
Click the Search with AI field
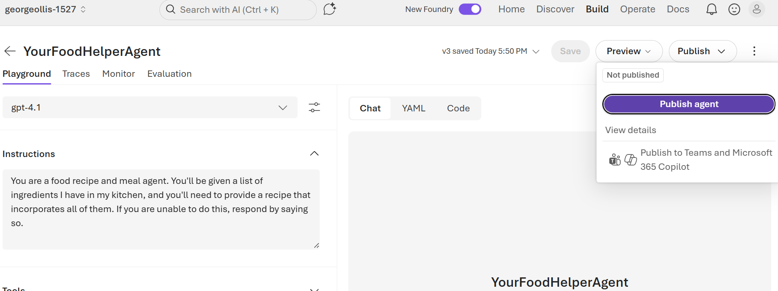tap(238, 9)
